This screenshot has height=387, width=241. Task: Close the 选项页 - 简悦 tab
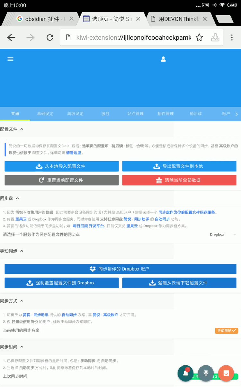pos(138,19)
